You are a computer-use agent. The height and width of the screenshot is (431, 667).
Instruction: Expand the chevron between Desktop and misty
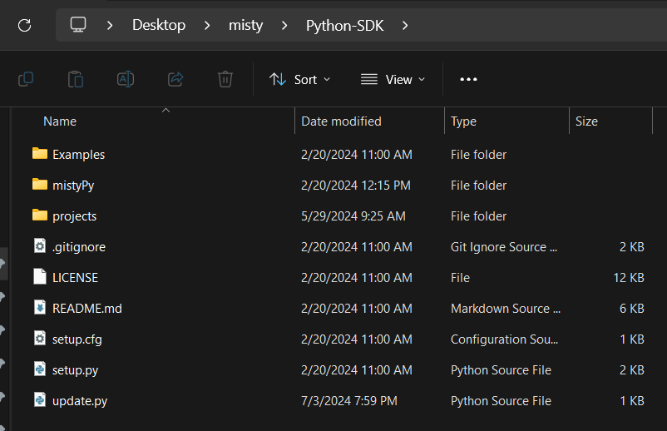coord(207,25)
